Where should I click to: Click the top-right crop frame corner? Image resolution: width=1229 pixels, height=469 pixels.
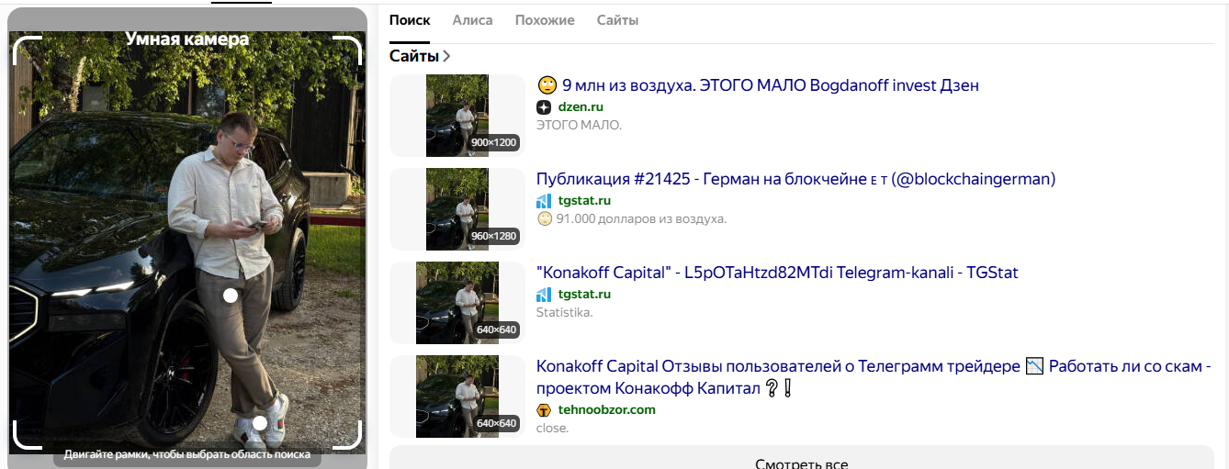click(347, 50)
